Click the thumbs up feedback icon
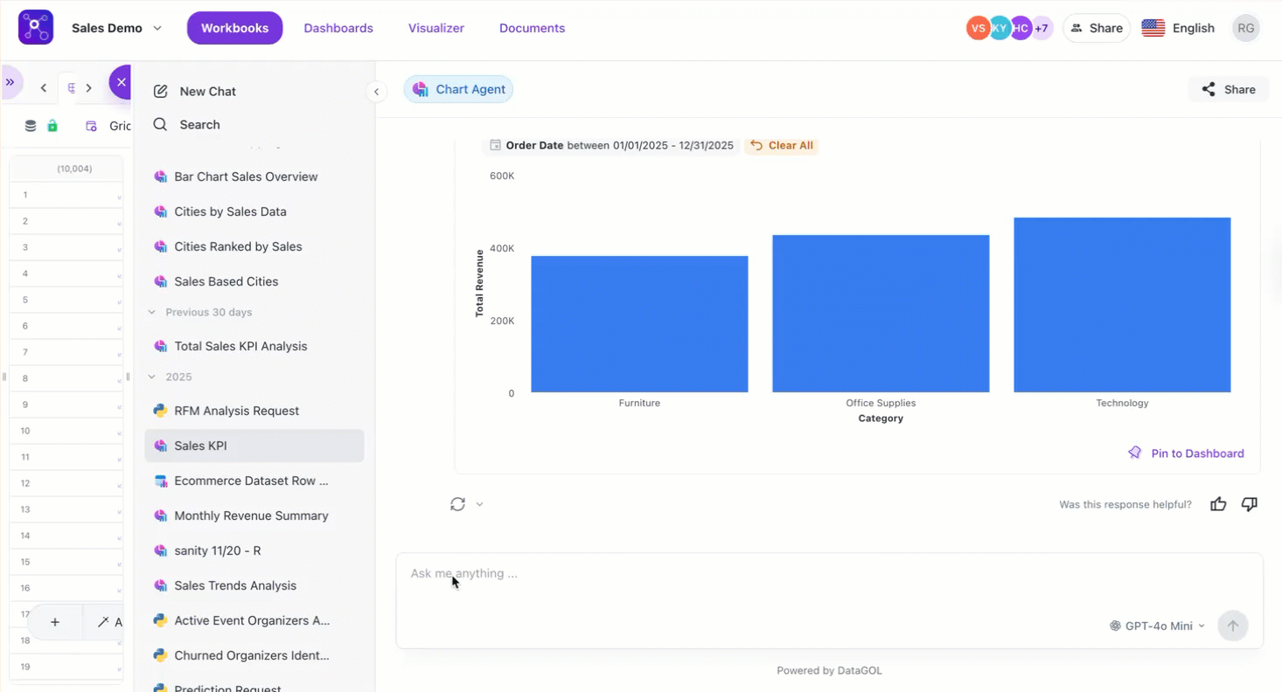 (1218, 504)
